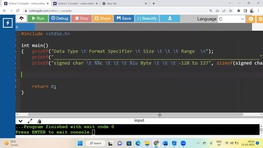Click the console vertical scrollbar
The image size is (263, 148).
click(x=261, y=130)
